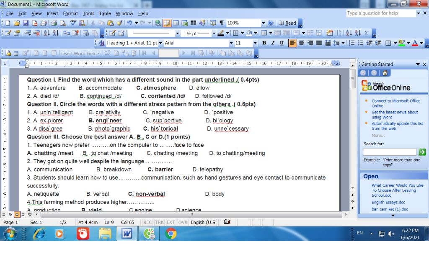The width and height of the screenshot is (429, 257).
Task: Open ban cam ket (1).doc link
Action: click(x=390, y=209)
